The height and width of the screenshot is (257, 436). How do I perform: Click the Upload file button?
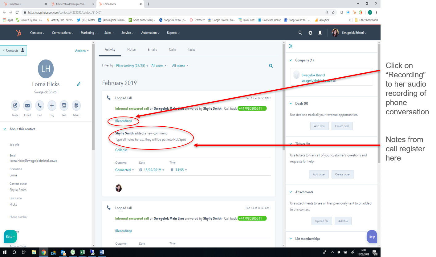point(322,221)
